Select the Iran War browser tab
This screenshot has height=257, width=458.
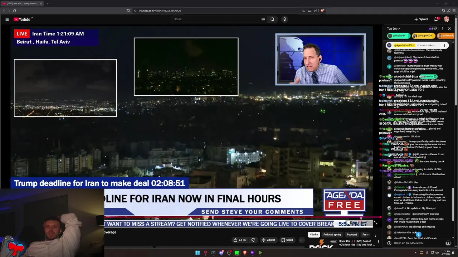tap(22, 4)
